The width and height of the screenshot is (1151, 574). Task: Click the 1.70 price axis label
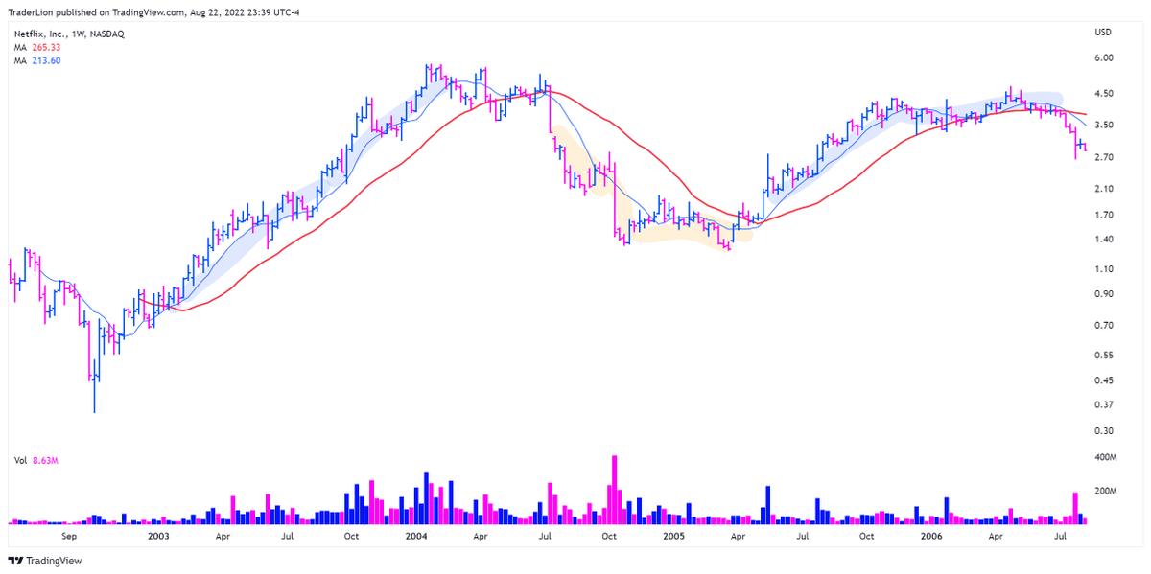tap(1103, 215)
